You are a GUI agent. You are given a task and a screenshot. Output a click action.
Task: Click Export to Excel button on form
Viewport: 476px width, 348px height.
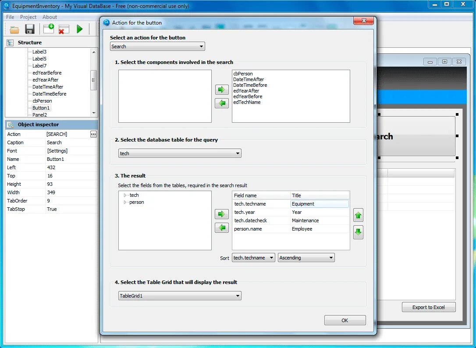pos(428,307)
